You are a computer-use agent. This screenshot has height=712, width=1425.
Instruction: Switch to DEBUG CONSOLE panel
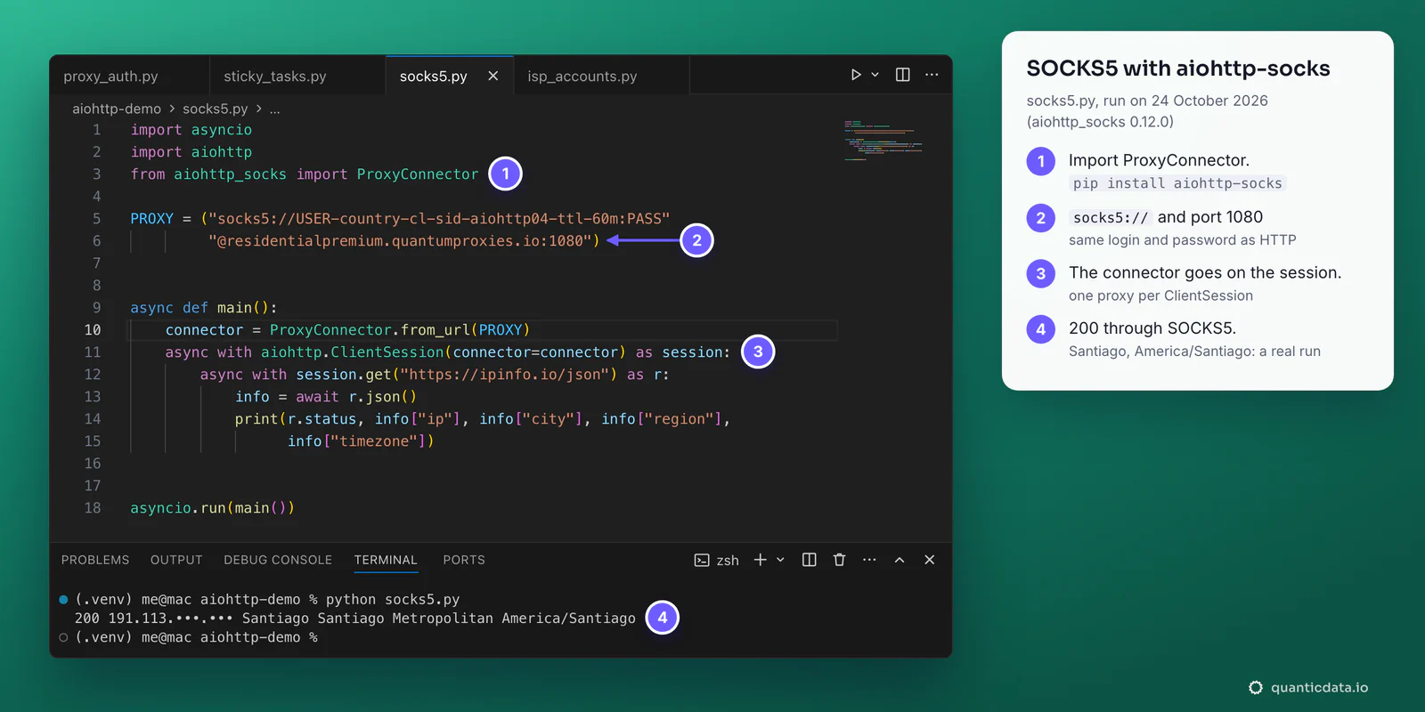coord(278,560)
